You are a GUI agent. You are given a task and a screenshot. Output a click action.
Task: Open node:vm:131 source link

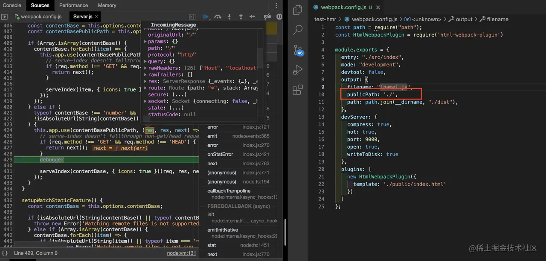click(x=181, y=253)
